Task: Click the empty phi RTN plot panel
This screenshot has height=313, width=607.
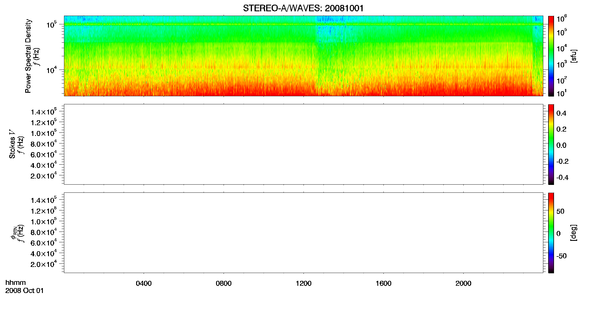Action: pos(303,233)
